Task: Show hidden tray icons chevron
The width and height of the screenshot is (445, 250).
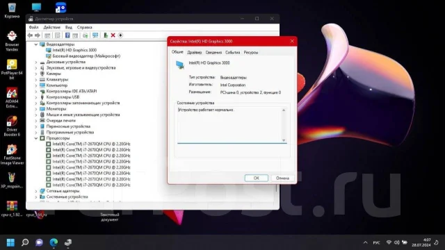Action: [366, 242]
